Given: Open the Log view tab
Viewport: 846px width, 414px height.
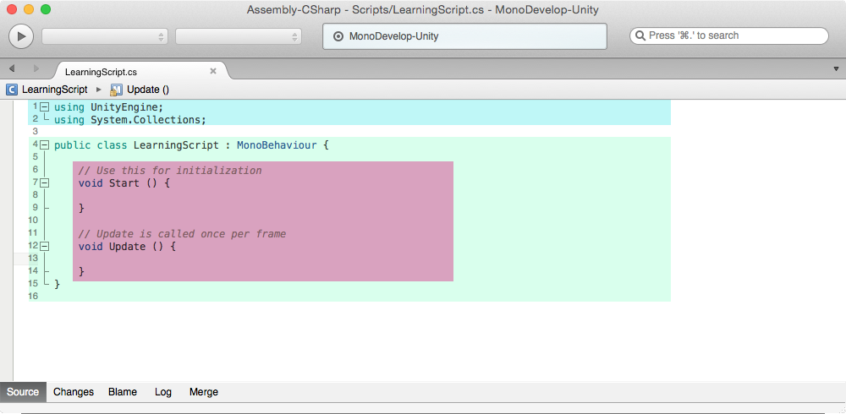Looking at the screenshot, I should (163, 392).
